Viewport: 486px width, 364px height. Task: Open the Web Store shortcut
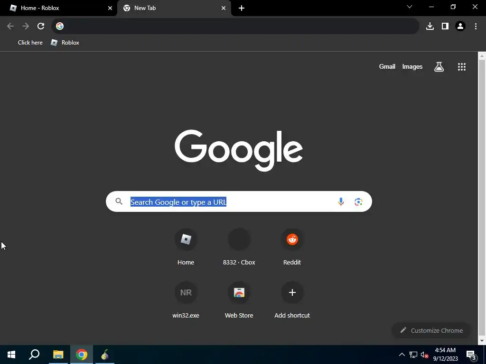tap(239, 300)
